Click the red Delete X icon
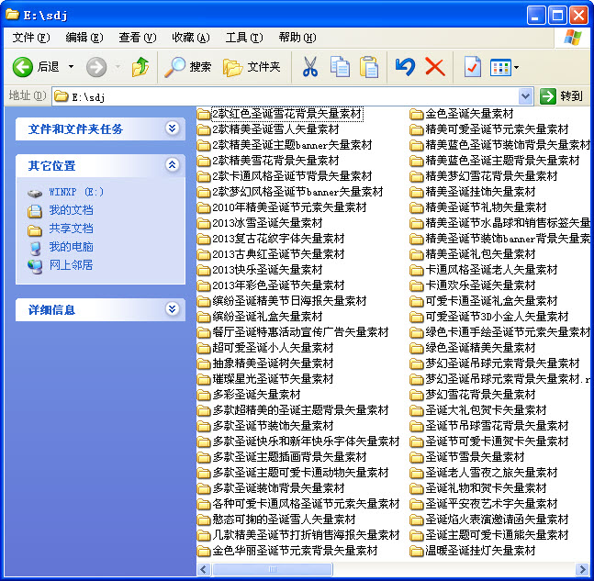Viewport: 594px width, 581px height. click(435, 67)
